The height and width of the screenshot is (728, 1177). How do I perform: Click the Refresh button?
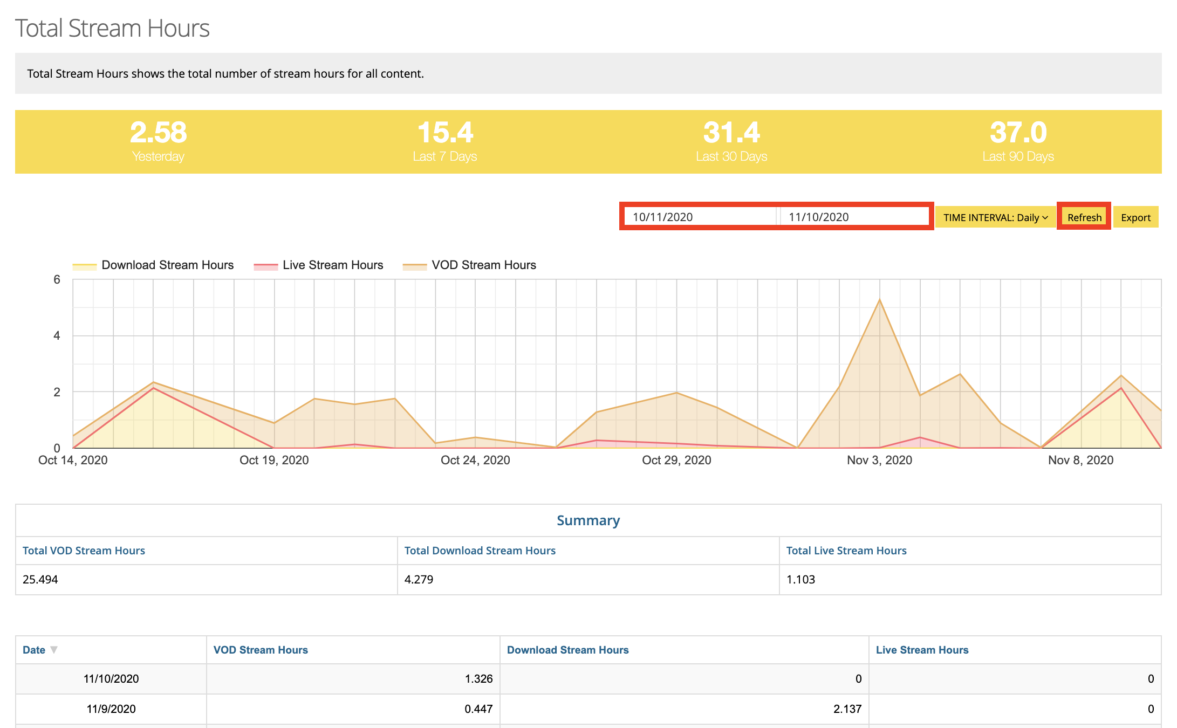[1084, 217]
